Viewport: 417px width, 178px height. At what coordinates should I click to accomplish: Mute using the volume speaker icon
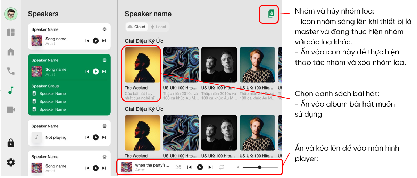[x=238, y=167]
